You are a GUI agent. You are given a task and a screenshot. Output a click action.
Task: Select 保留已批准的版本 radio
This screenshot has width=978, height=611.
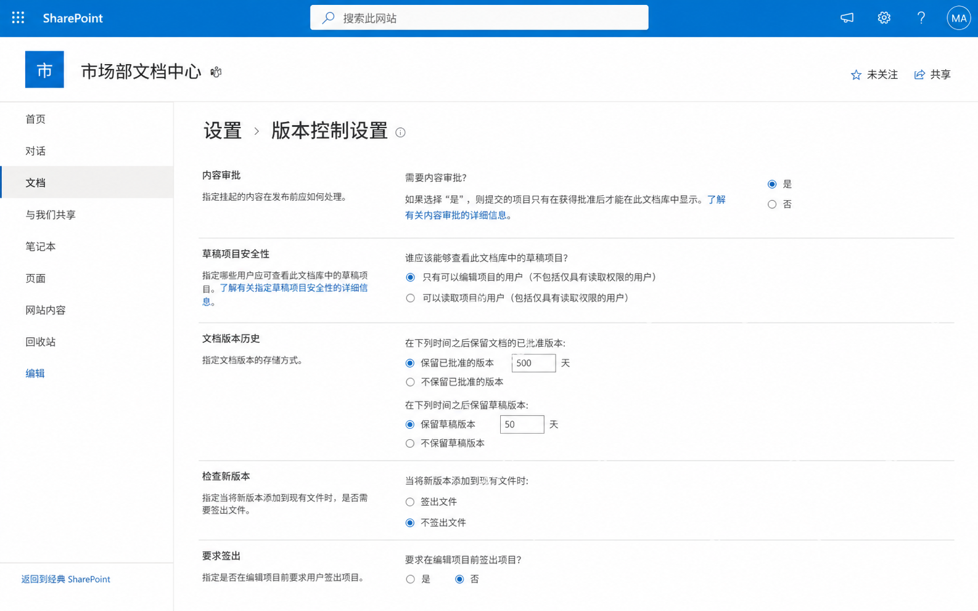tap(410, 363)
